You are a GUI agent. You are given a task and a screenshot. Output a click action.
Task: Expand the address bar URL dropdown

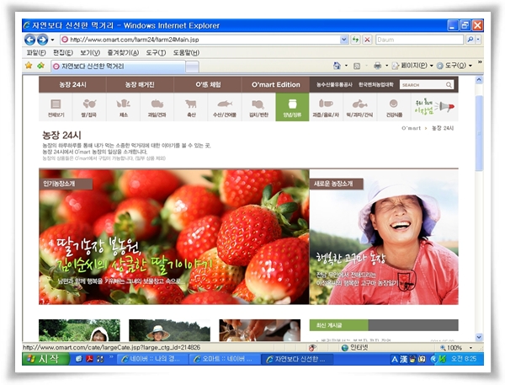(x=343, y=40)
